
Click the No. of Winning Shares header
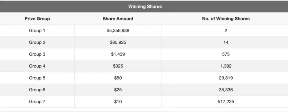pos(226,19)
